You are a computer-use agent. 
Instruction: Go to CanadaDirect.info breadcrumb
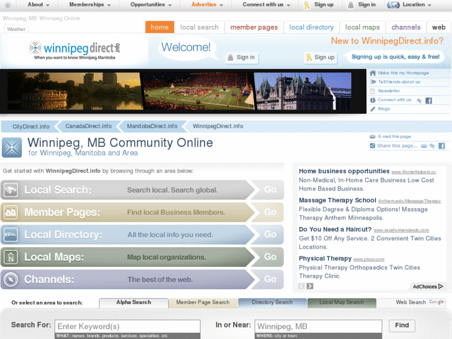coord(88,126)
